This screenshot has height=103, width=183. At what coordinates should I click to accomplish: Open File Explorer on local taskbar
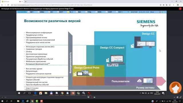coord(18,101)
